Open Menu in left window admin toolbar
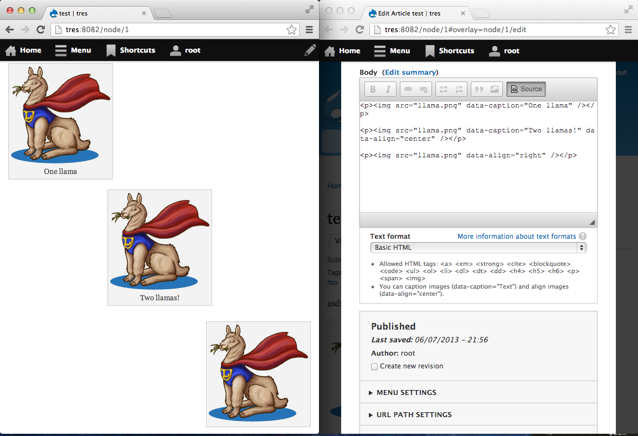 pyautogui.click(x=73, y=50)
